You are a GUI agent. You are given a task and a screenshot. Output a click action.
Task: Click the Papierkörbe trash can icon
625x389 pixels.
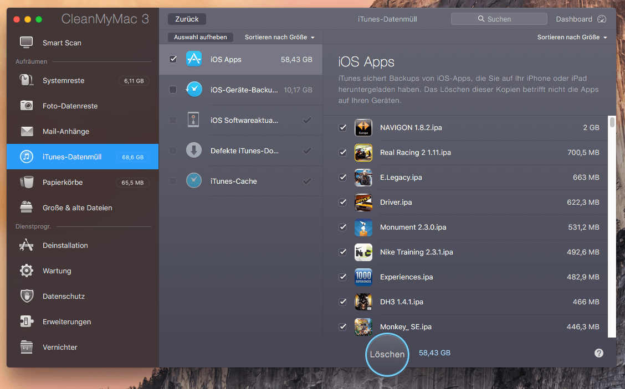click(x=27, y=183)
